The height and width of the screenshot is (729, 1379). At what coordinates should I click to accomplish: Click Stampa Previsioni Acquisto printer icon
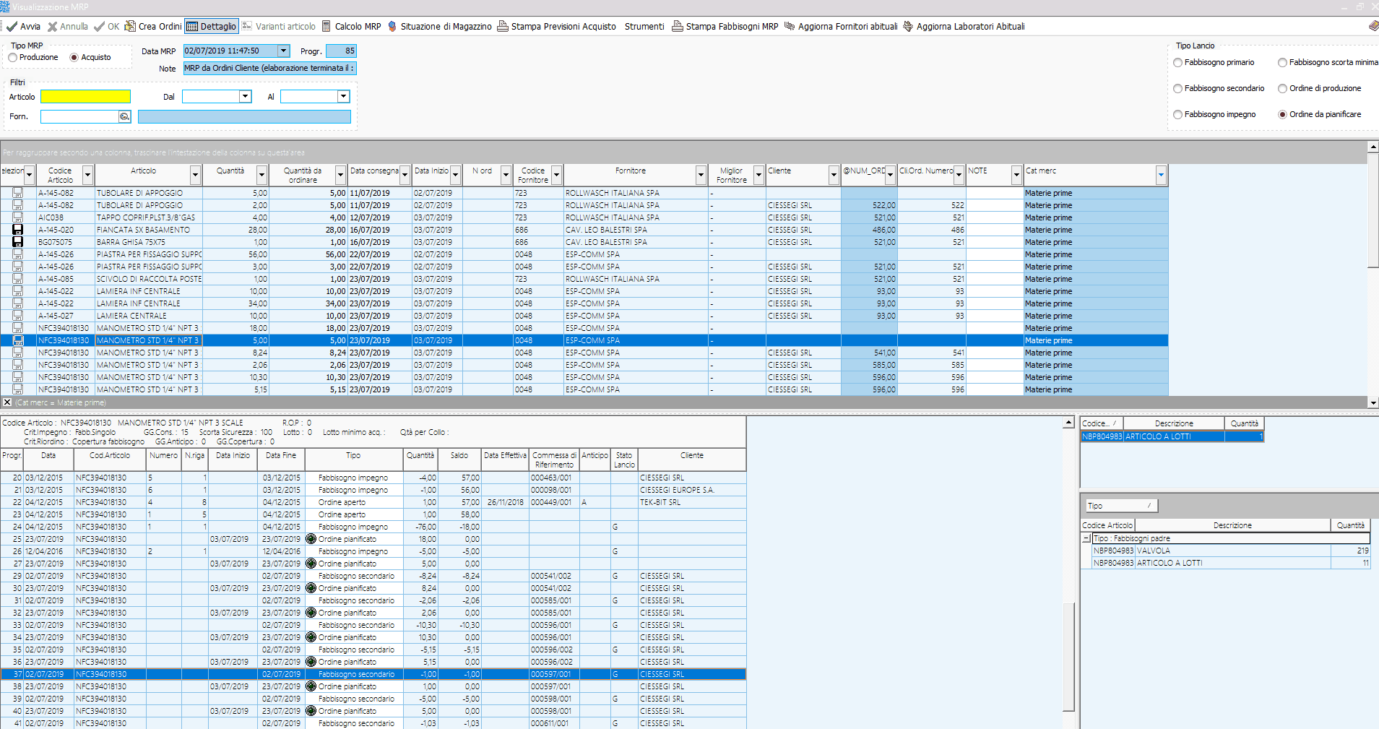[x=503, y=27]
